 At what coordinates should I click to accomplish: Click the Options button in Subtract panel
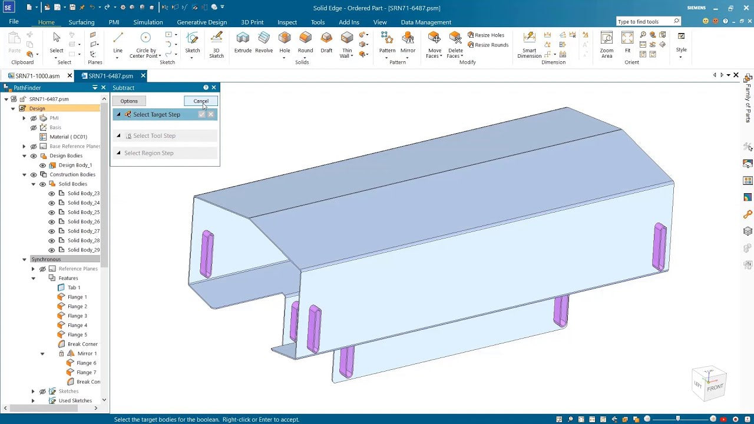(x=129, y=101)
